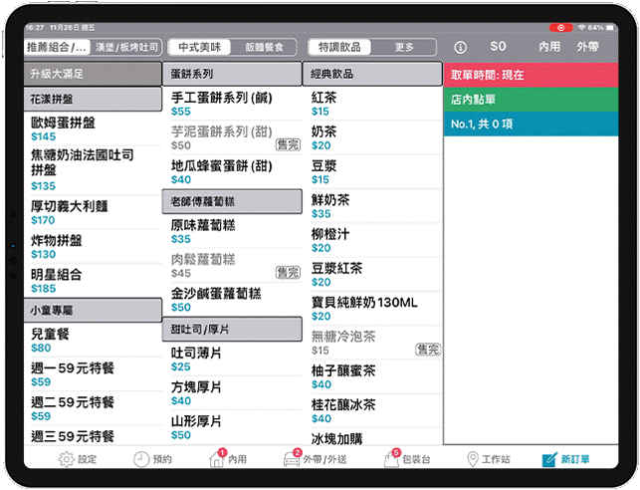Image resolution: width=640 pixels, height=490 pixels.
Task: Add 柚子釀蜜茶 to the order
Action: click(x=371, y=376)
